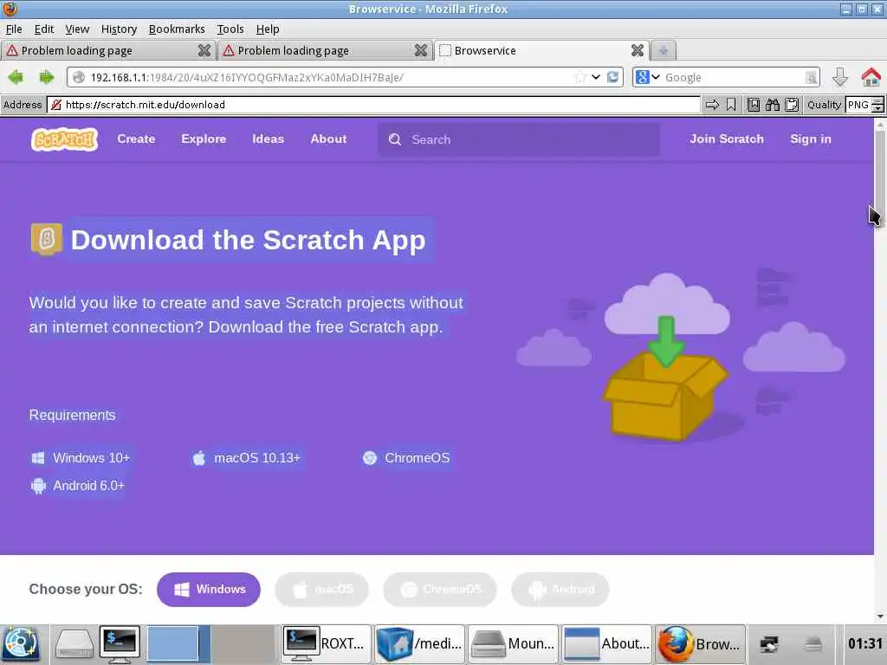887x665 pixels.
Task: Open Browservice find (binoculars) tool
Action: [773, 105]
